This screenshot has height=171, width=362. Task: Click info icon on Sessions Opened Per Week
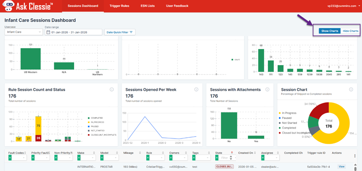(196, 90)
